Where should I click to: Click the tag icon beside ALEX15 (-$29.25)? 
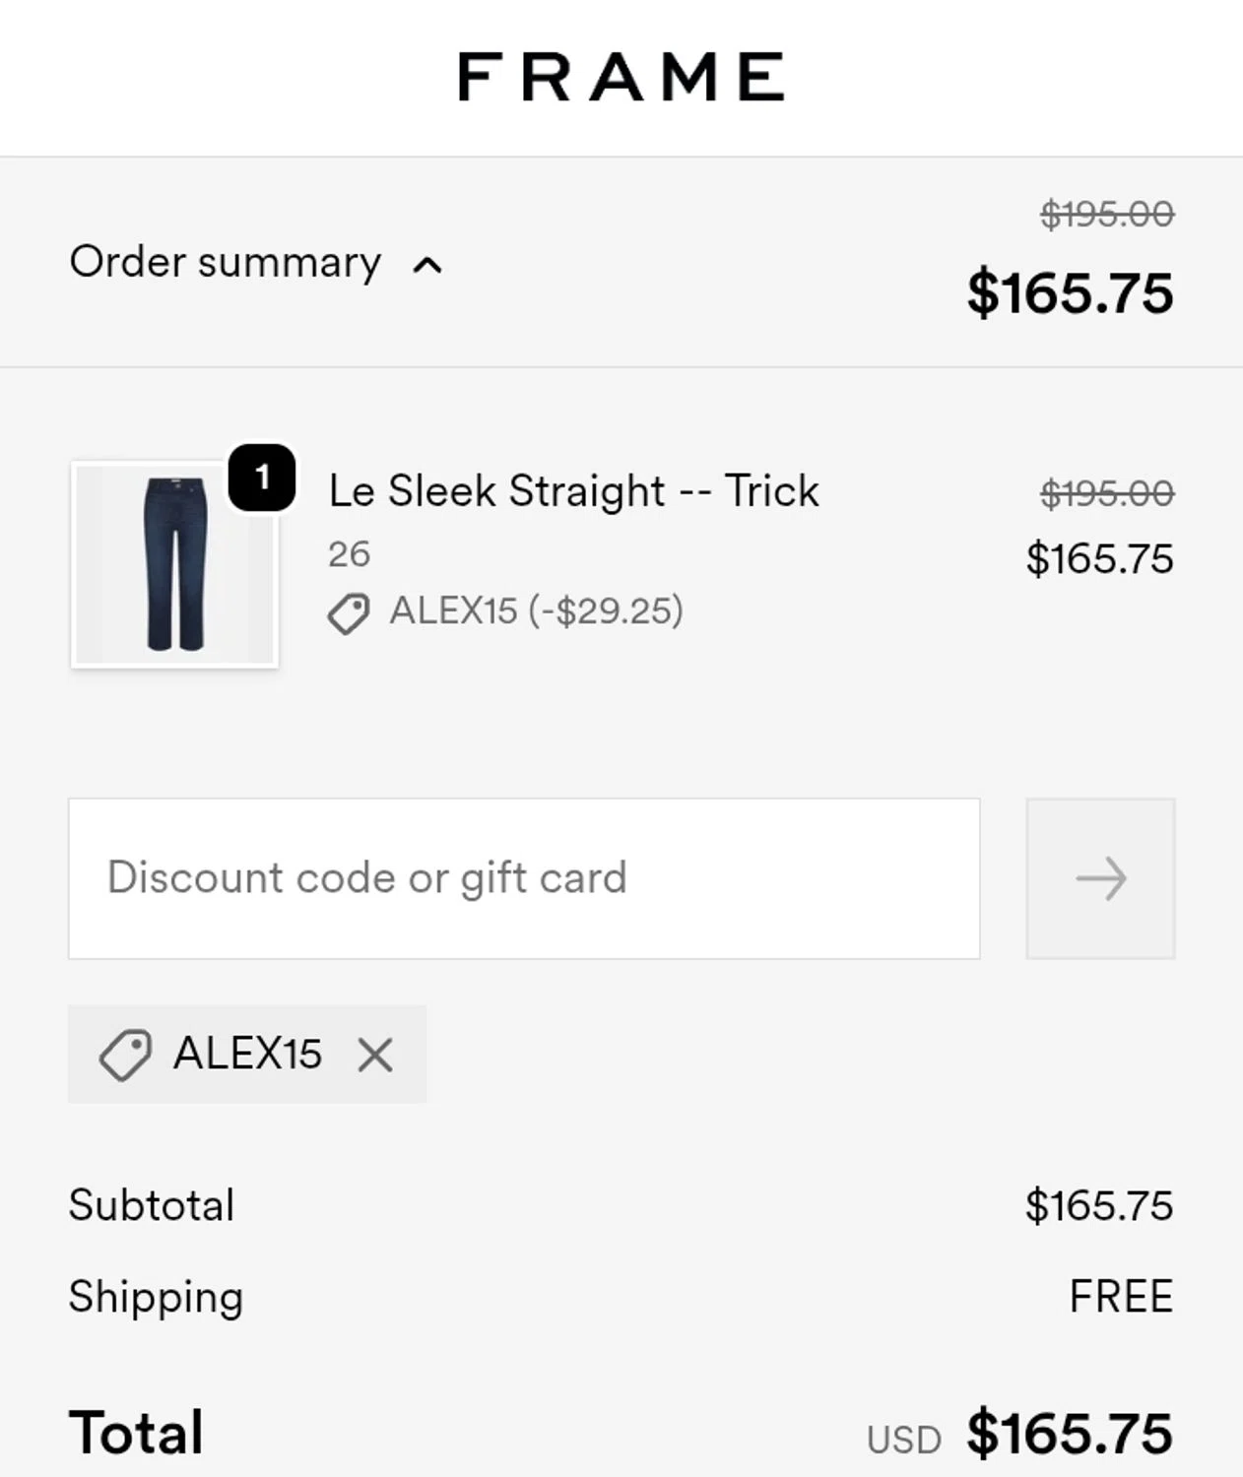(x=348, y=612)
